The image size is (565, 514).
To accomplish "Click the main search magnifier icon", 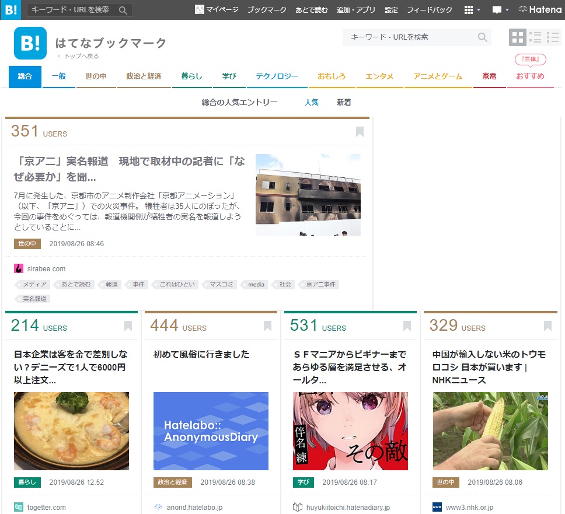I will (483, 37).
